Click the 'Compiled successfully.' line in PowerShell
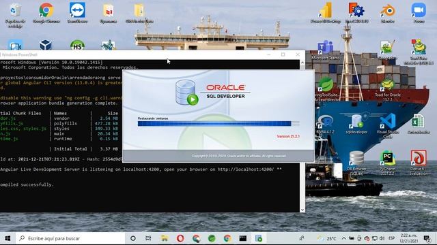This screenshot has height=245, width=437. [x=27, y=184]
